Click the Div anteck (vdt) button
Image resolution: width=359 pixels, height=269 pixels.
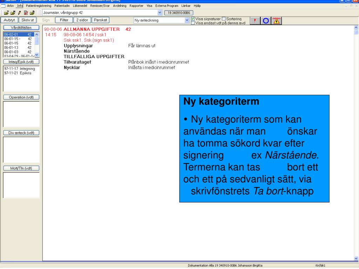pyautogui.click(x=21, y=133)
